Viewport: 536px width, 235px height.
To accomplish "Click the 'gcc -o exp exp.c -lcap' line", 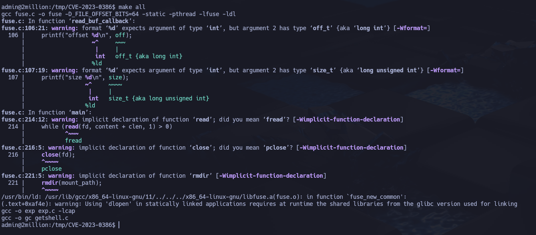I will (x=38, y=211).
